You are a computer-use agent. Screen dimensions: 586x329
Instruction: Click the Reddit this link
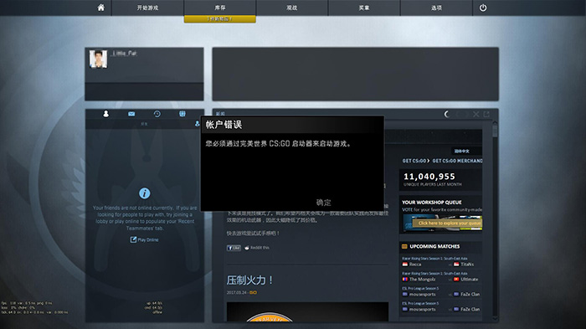[x=257, y=248]
